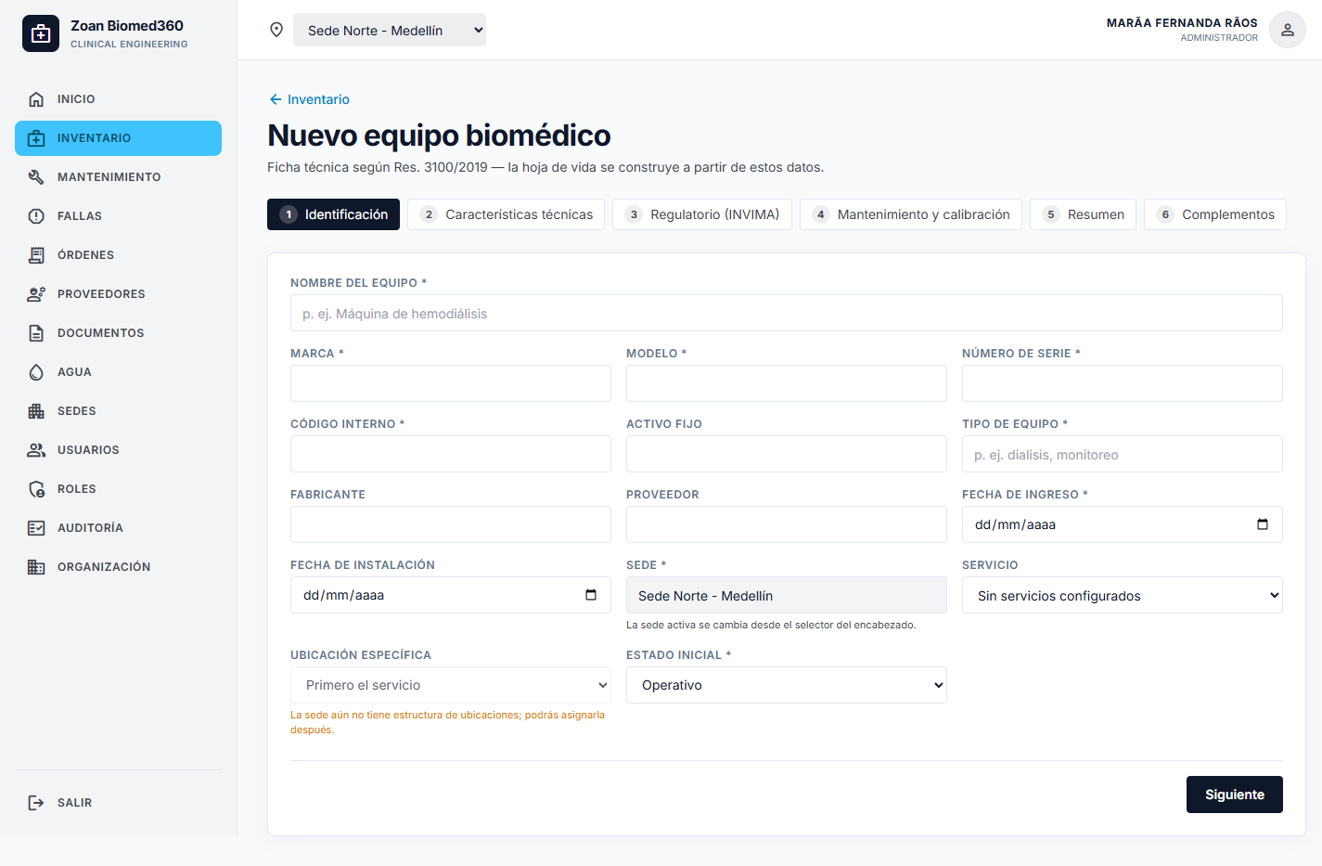Image resolution: width=1322 pixels, height=866 pixels.
Task: Click the Proveedores people icon
Action: tap(36, 294)
